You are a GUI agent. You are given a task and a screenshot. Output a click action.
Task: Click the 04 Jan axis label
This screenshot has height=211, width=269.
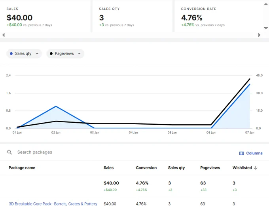[133, 133]
